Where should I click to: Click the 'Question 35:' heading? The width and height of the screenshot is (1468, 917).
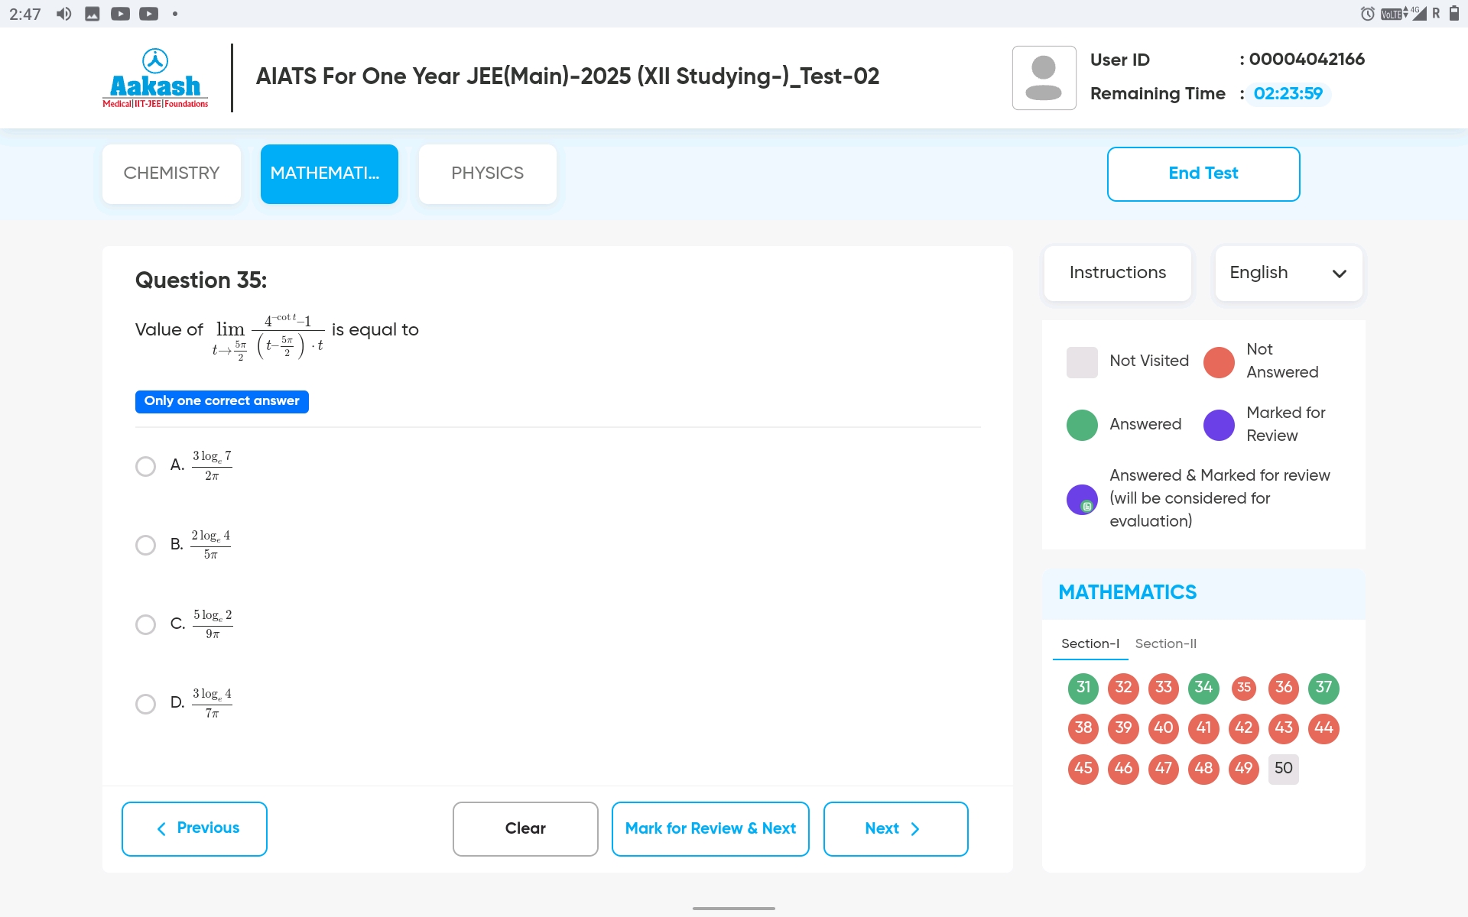click(201, 280)
